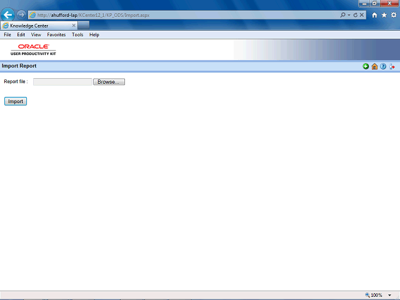Open address bar autocomplete dropdown arrow
This screenshot has height=300, width=400.
(349, 15)
